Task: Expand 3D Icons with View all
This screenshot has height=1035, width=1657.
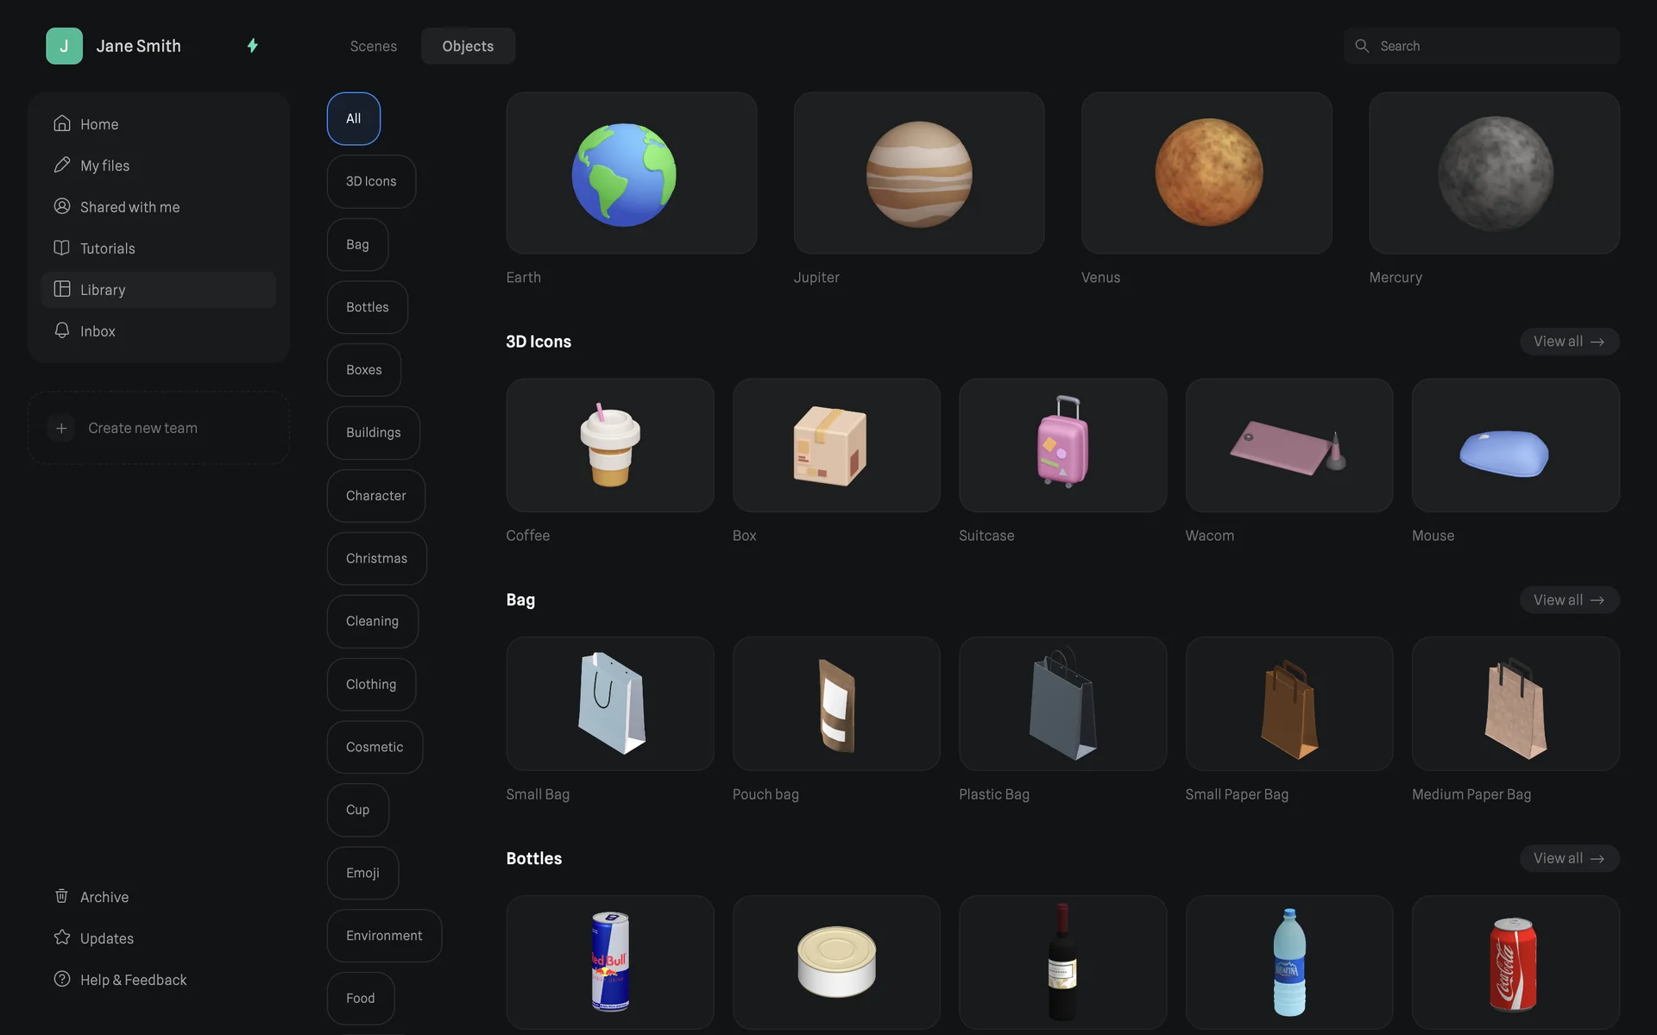Action: (x=1568, y=342)
